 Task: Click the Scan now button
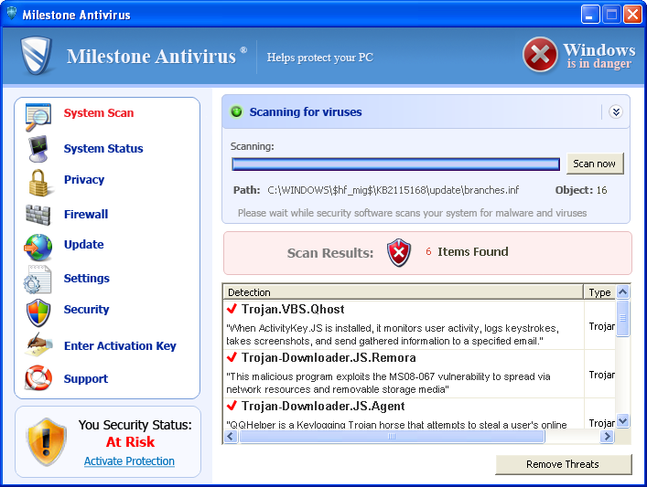(x=594, y=164)
